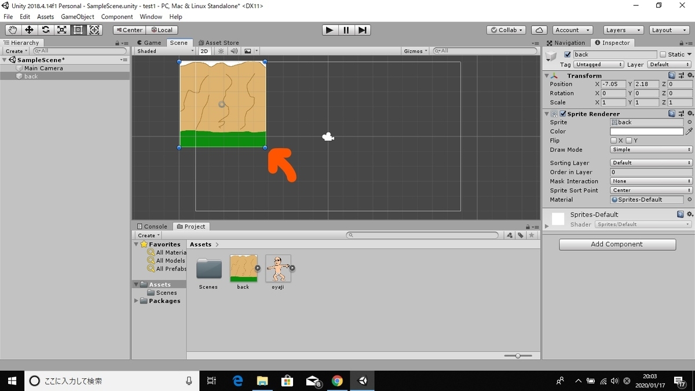This screenshot has height=391, width=695.
Task: Toggle scene audio icon
Action: 234,51
